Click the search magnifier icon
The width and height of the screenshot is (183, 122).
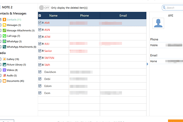[x=164, y=8]
